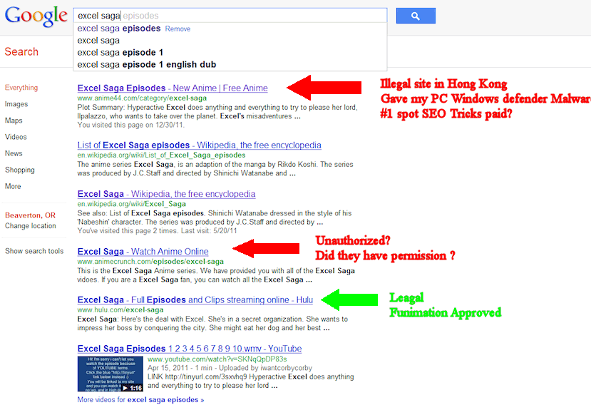Choose suggestion 'excel saga episode 1'
591x405 pixels.
120,53
